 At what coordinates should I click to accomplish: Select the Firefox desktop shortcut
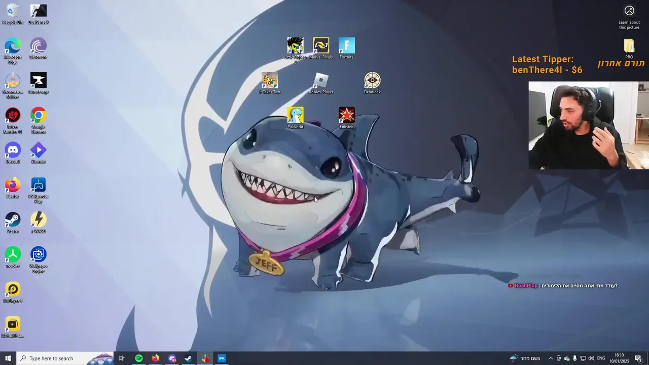pos(13,188)
